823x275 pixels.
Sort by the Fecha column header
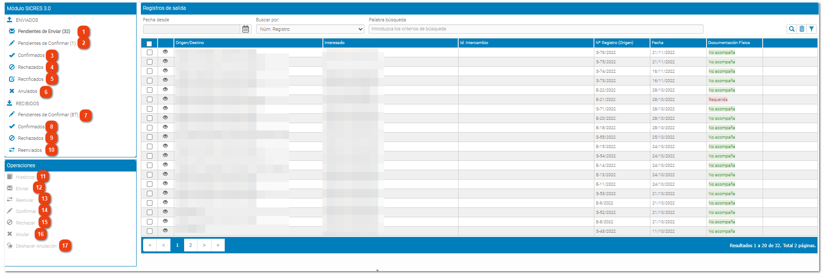[658, 43]
